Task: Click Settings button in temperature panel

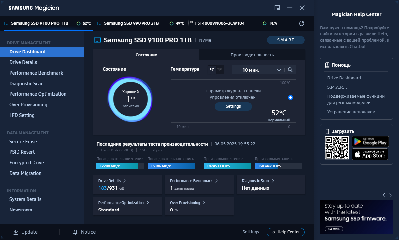Action: click(x=233, y=106)
